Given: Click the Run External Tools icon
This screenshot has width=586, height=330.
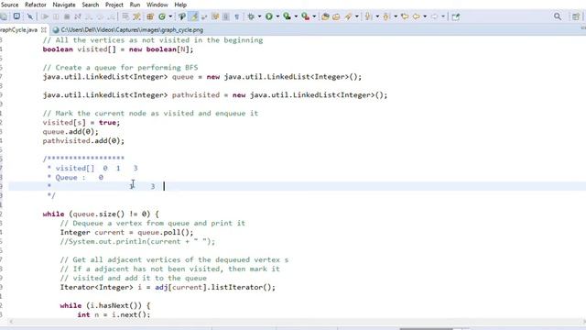Looking at the screenshot, I should tap(305, 16).
